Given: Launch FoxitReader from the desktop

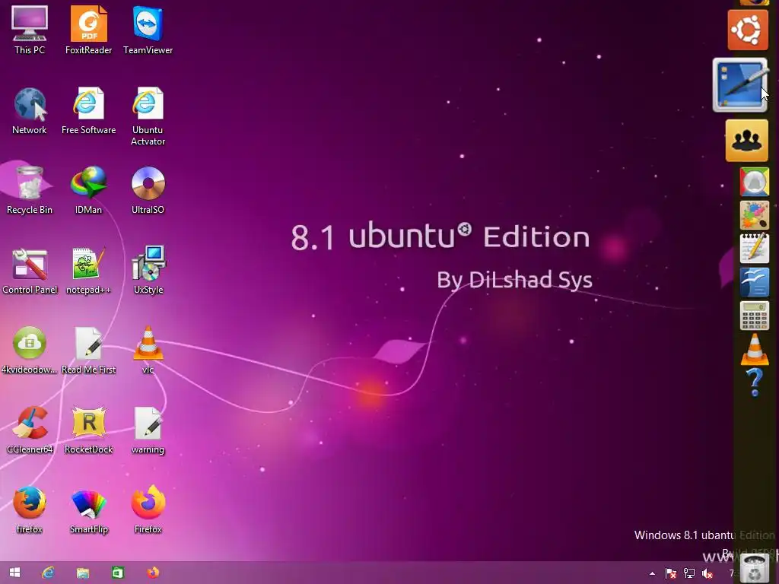Looking at the screenshot, I should pyautogui.click(x=88, y=30).
